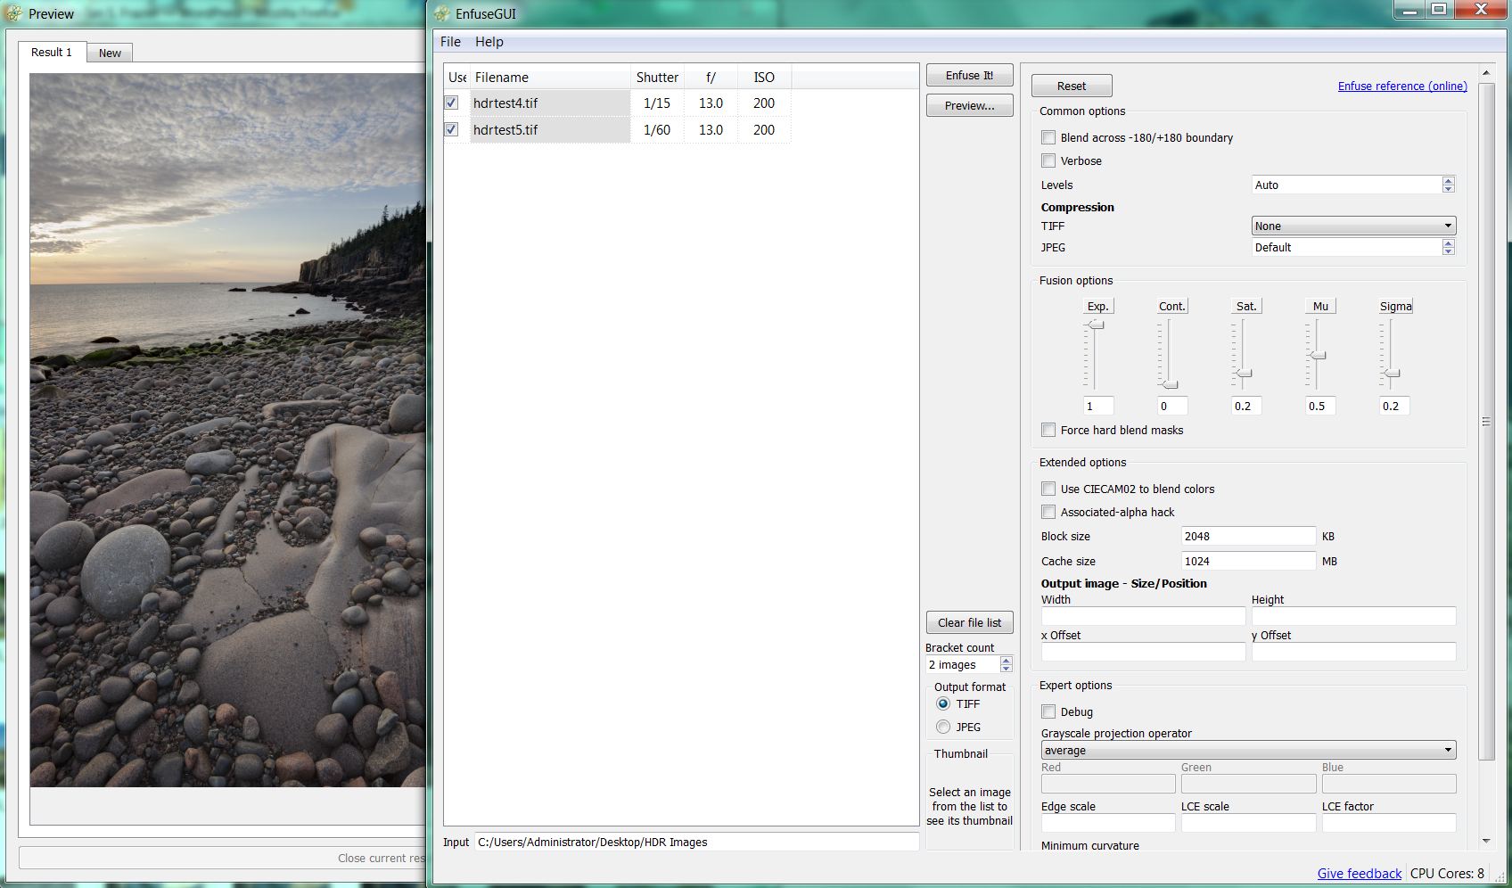Enable the Verbose option
The image size is (1512, 888).
[x=1048, y=161]
